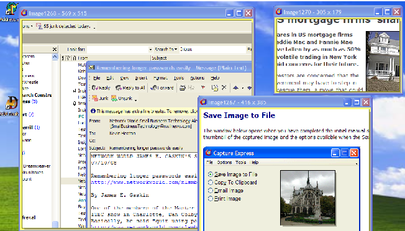This screenshot has width=405, height=231.
Task: Delete message using the X toolbar icon
Action: [x=224, y=88]
